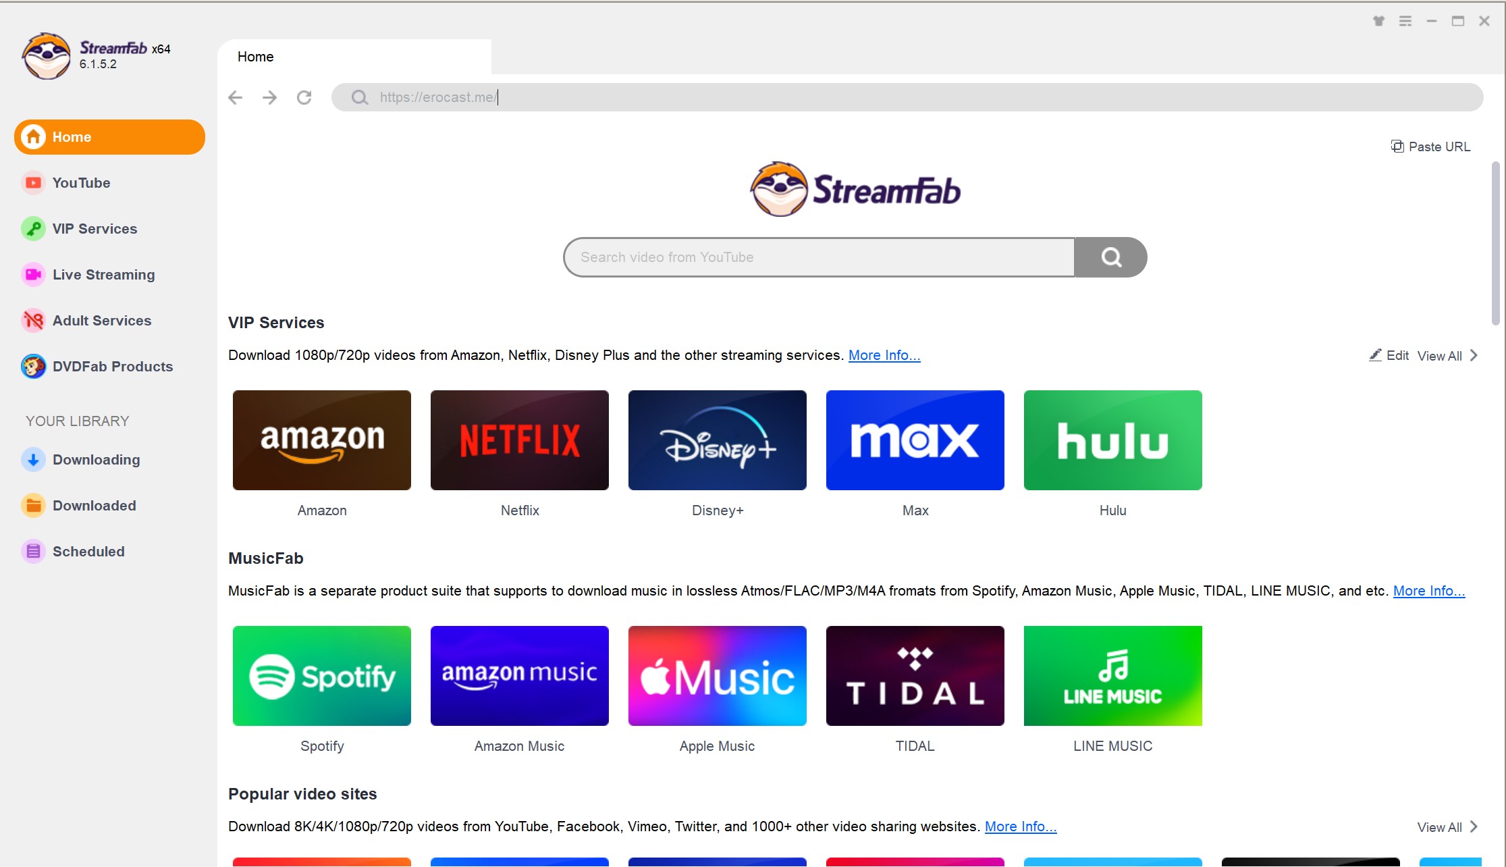
Task: Expand View All VIP Services
Action: (x=1448, y=356)
